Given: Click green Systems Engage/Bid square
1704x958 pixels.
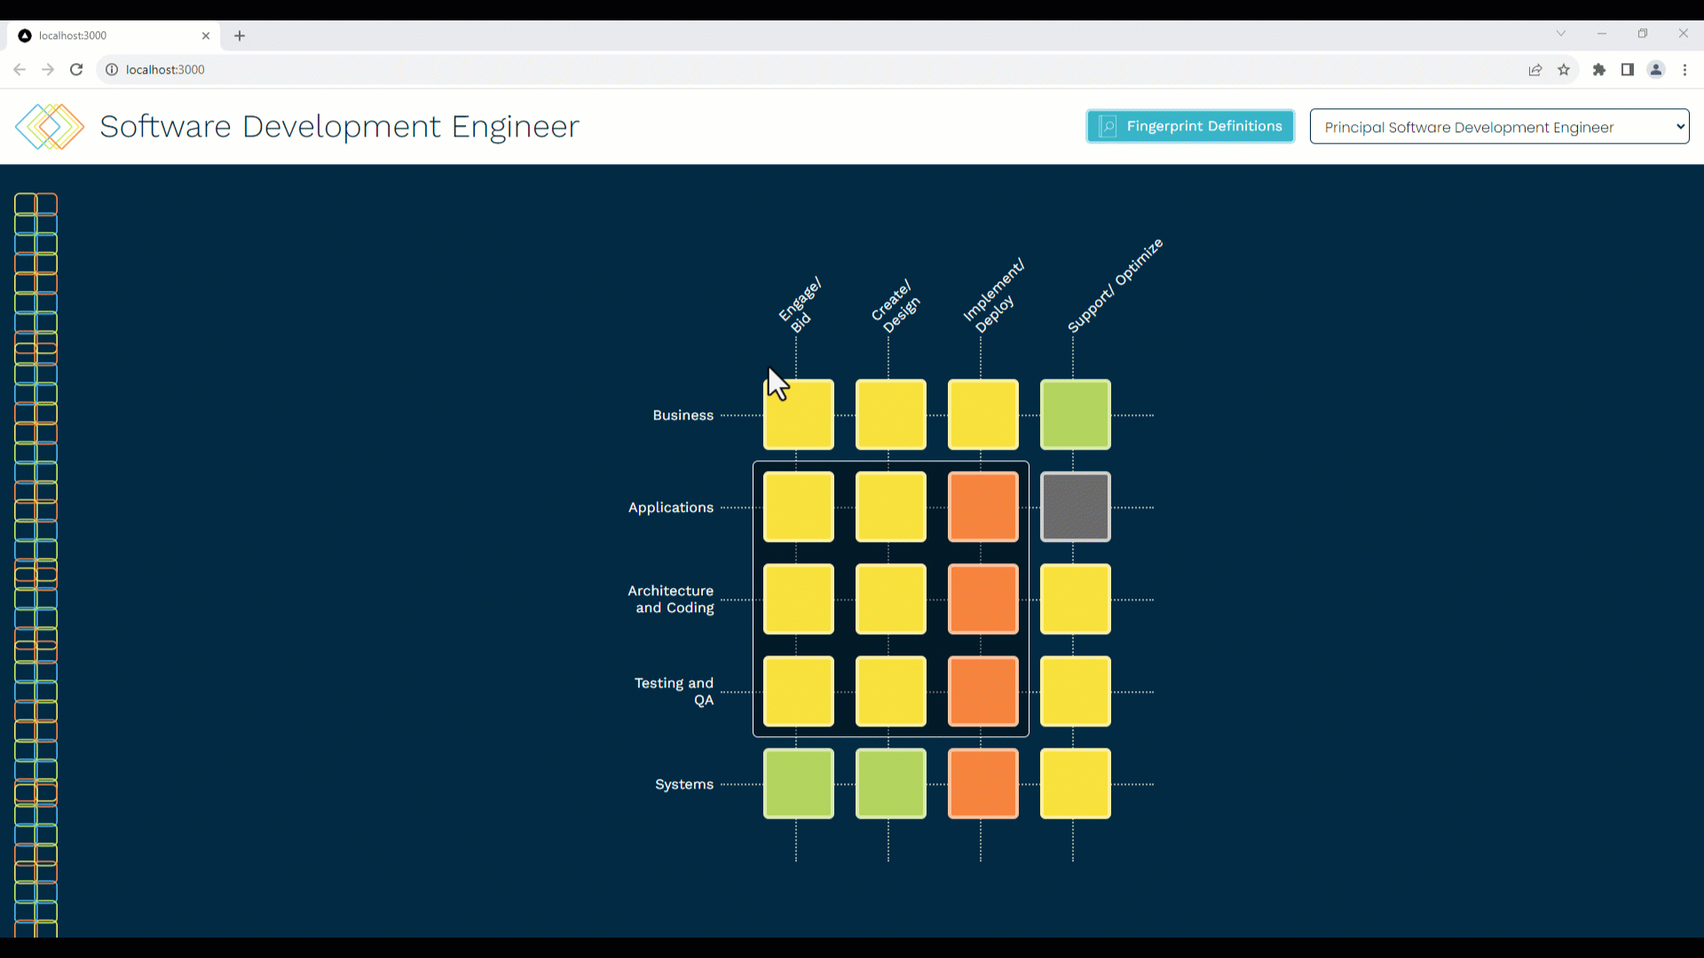Looking at the screenshot, I should (x=798, y=783).
